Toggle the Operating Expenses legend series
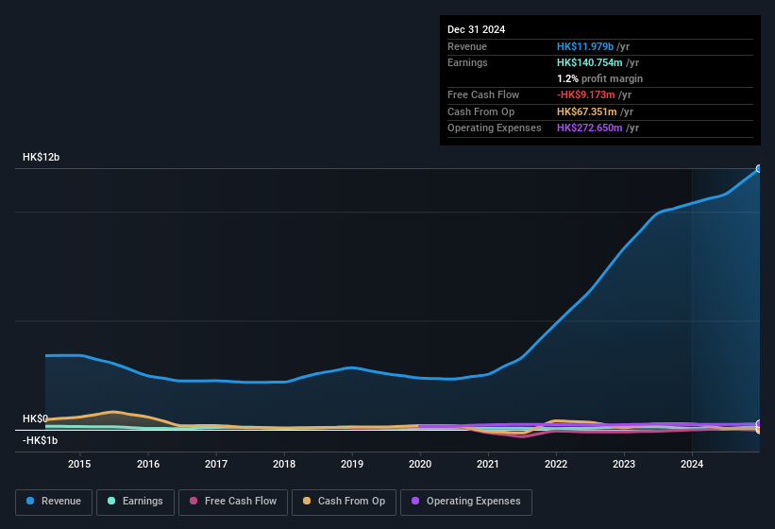Screen dimensions: 775x529 pos(465,502)
